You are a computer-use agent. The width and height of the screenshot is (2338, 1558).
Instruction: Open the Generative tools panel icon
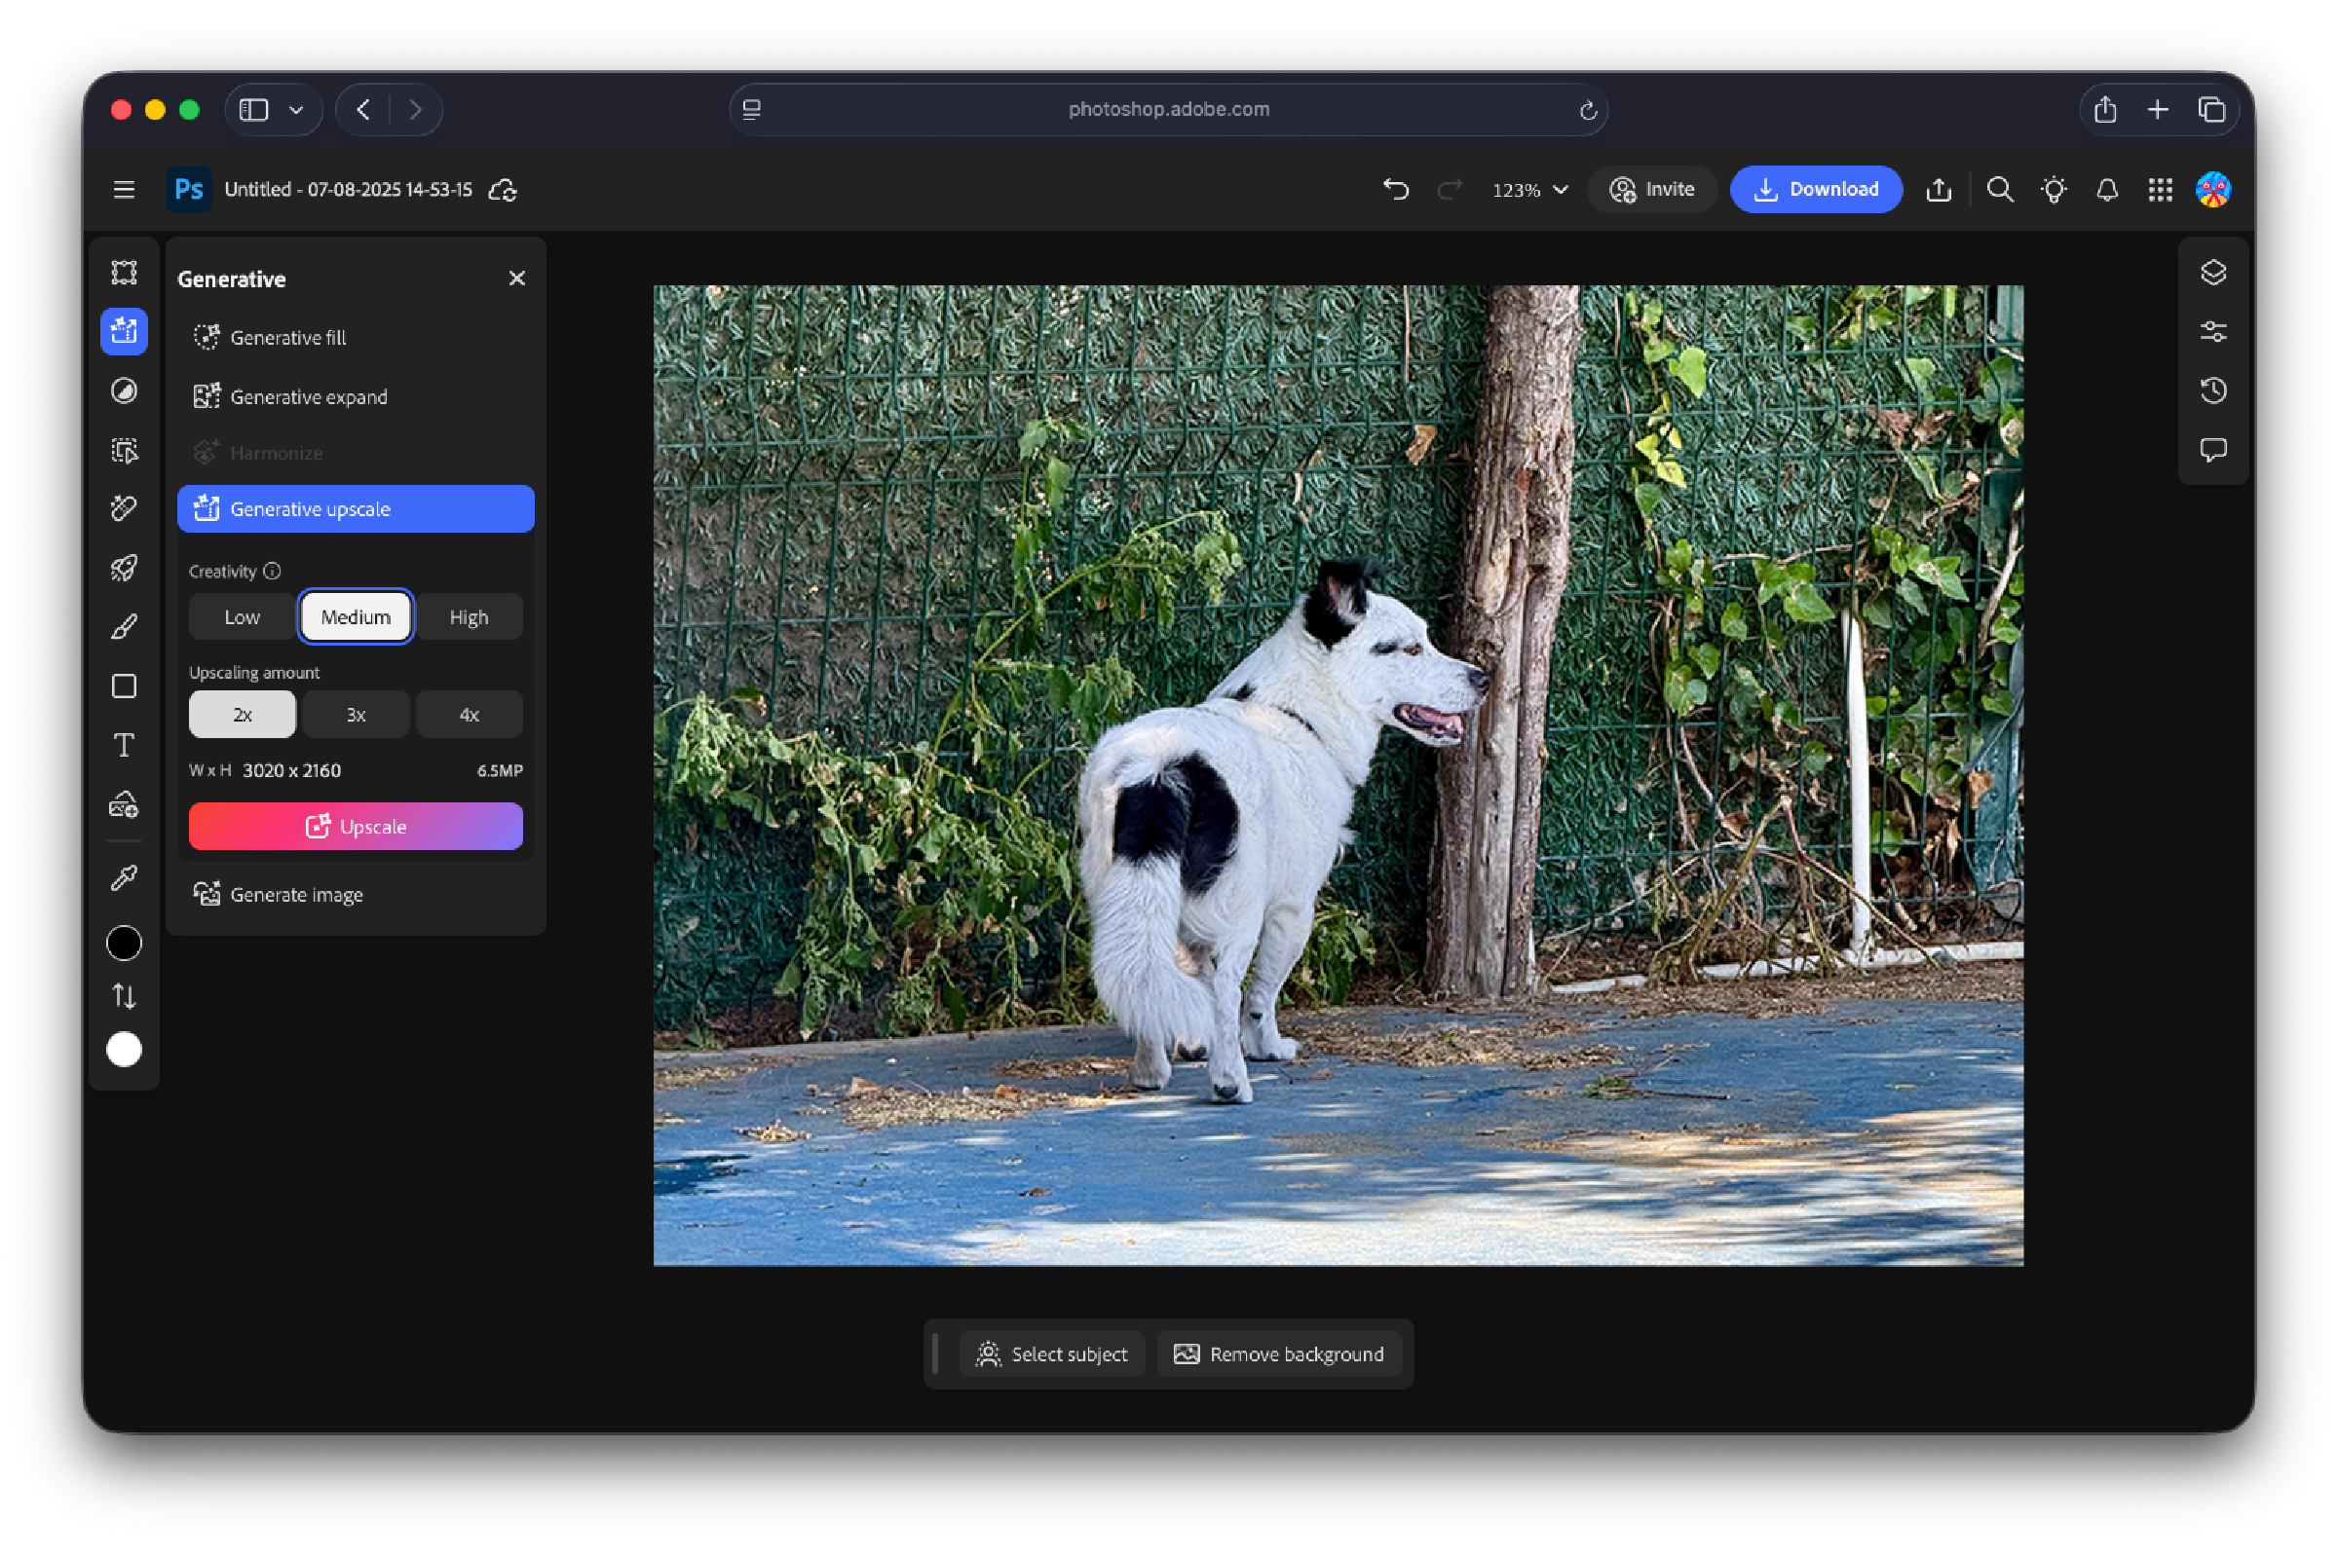click(125, 331)
